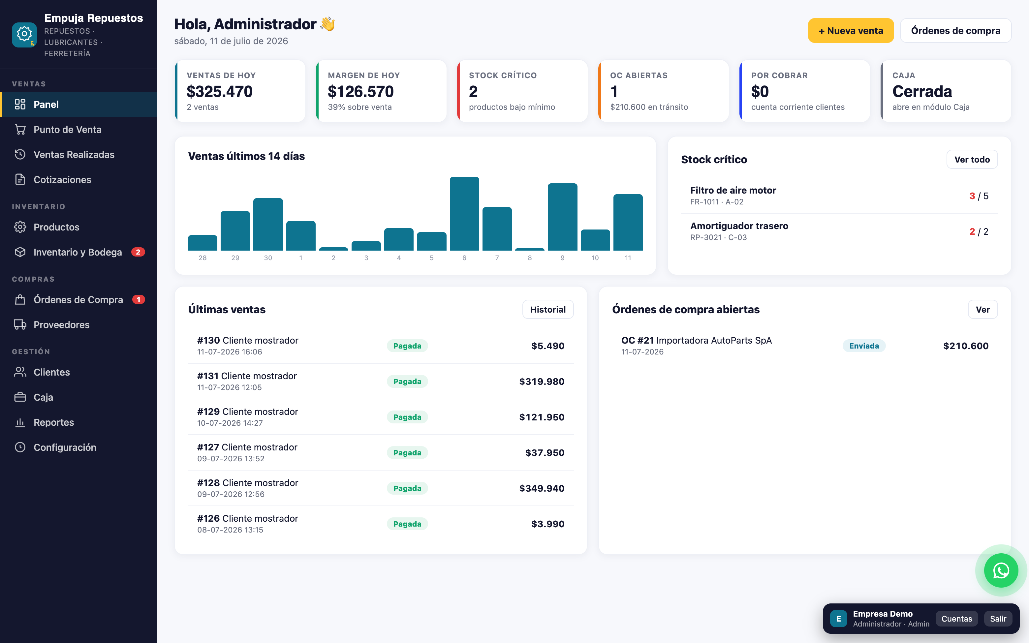This screenshot has width=1029, height=643.
Task: Open the WhatsApp floating chat button
Action: click(1001, 570)
